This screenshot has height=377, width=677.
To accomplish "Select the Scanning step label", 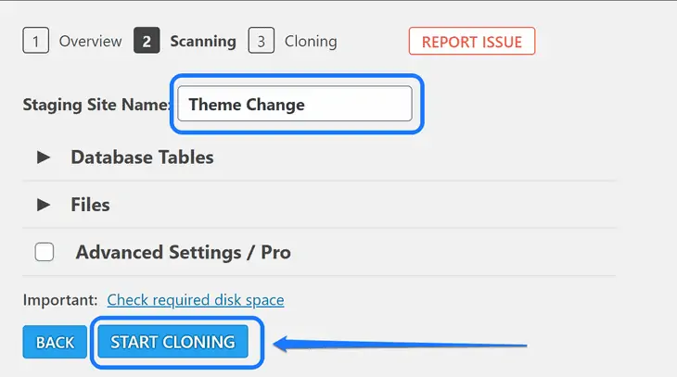I will click(x=203, y=42).
